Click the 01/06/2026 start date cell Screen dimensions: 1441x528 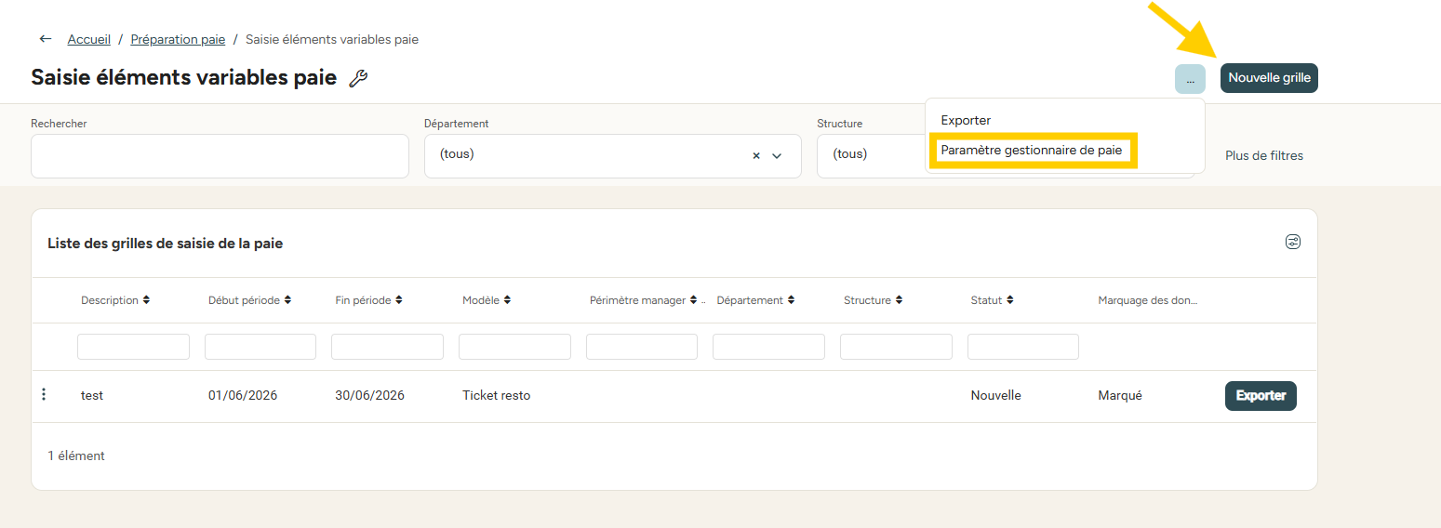[243, 395]
